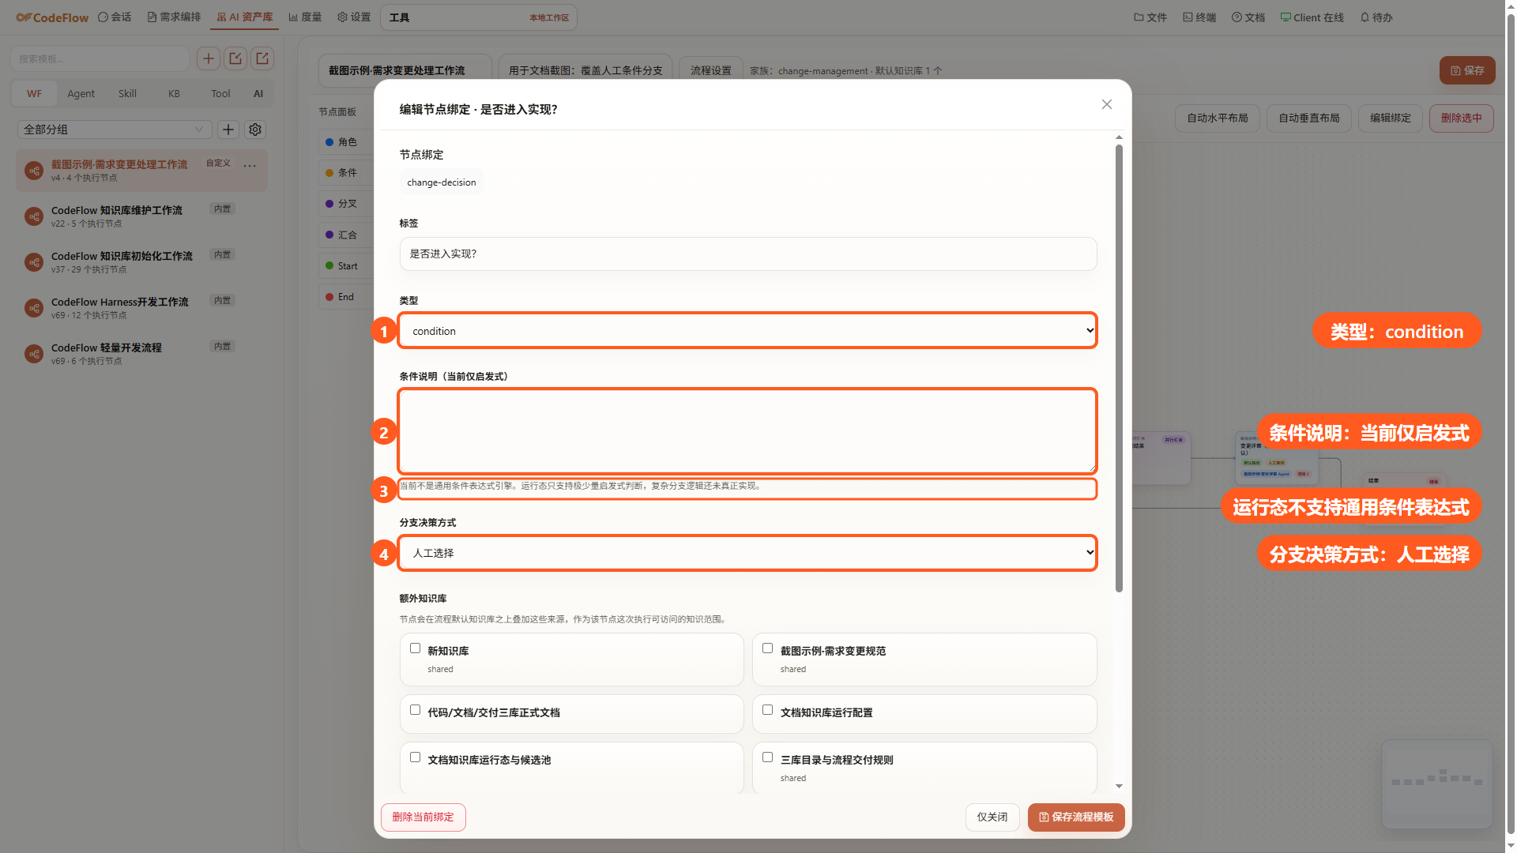This screenshot has height=853, width=1517.
Task: Switch to the WF tab
Action: coord(34,93)
